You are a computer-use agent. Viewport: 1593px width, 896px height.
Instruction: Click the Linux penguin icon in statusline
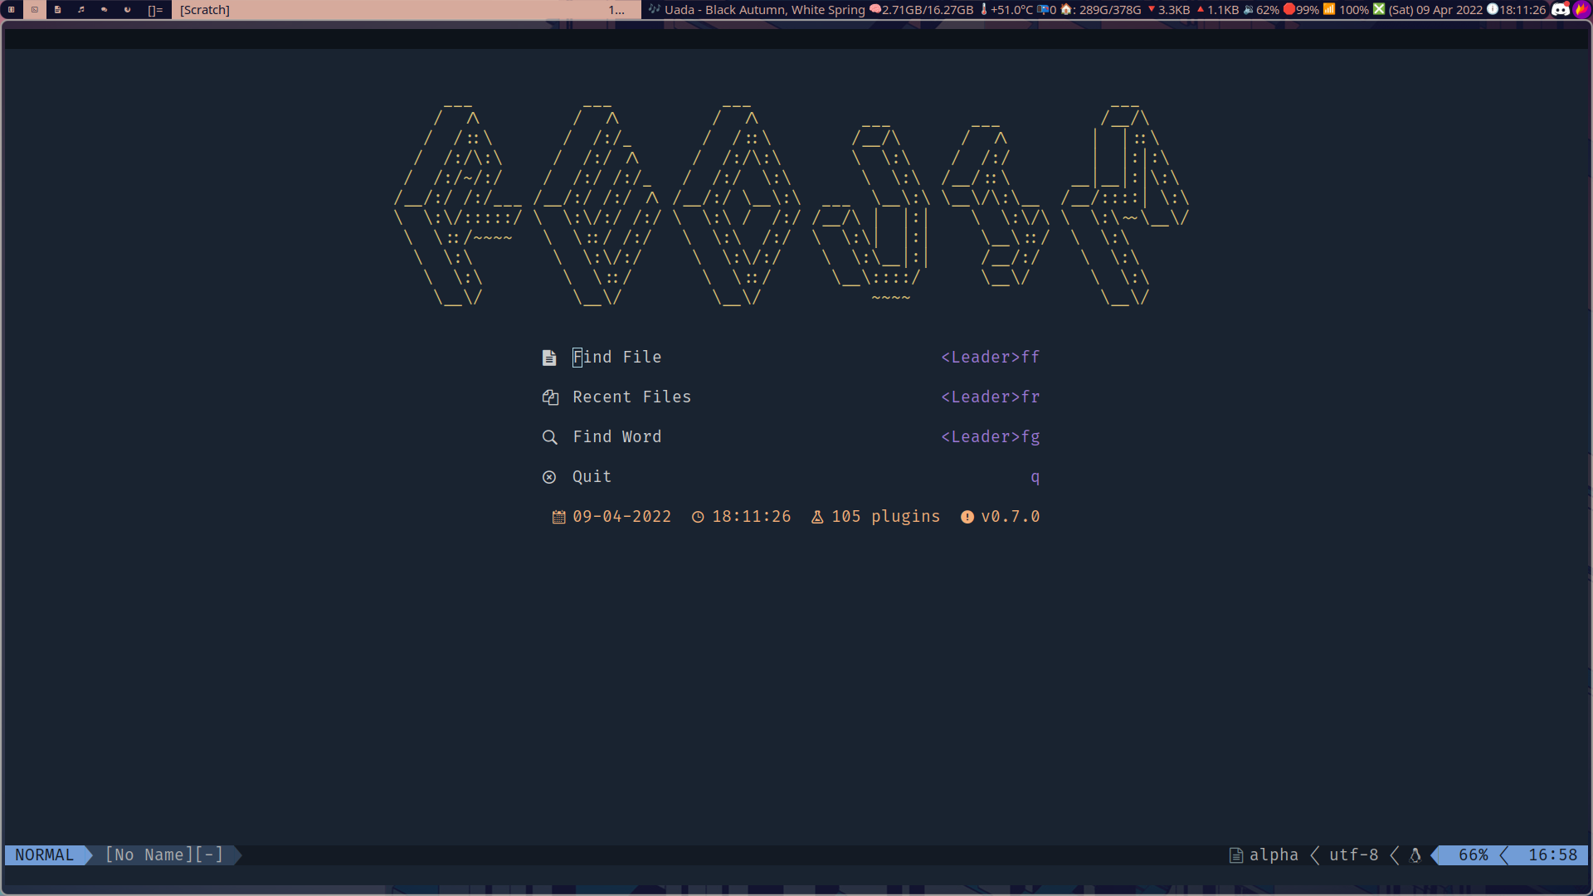pos(1415,855)
